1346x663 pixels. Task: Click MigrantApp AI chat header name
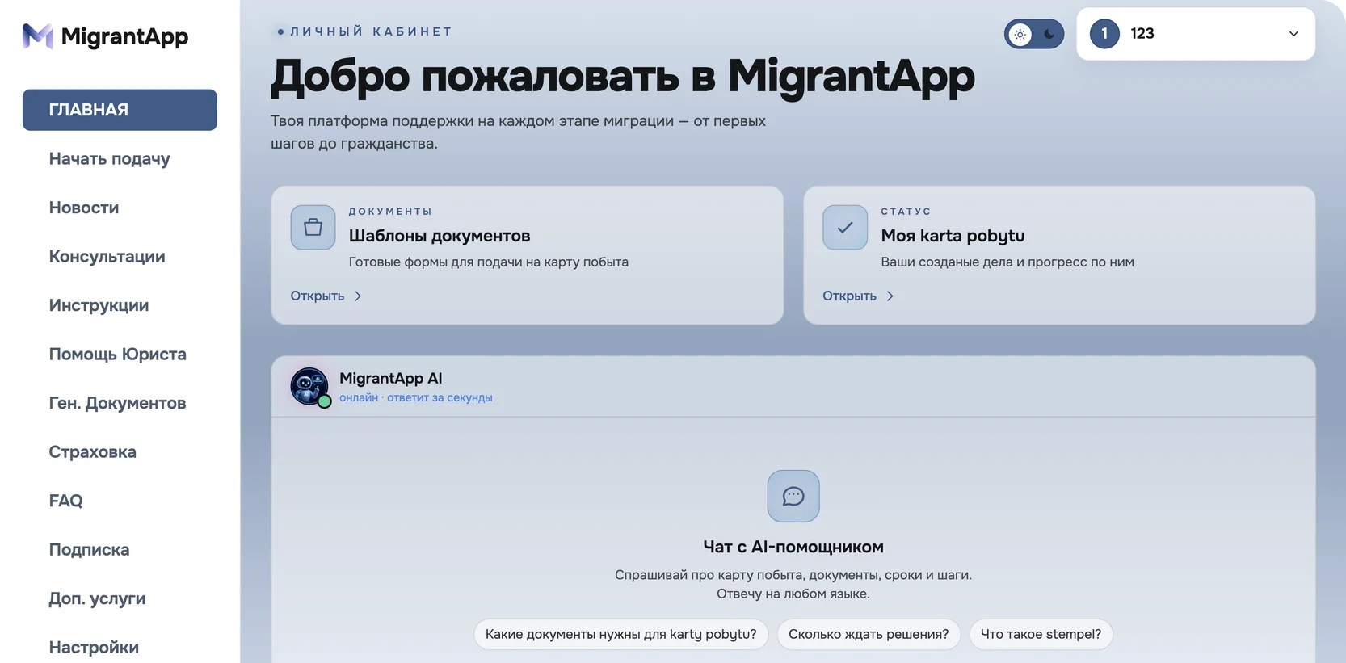click(x=390, y=378)
